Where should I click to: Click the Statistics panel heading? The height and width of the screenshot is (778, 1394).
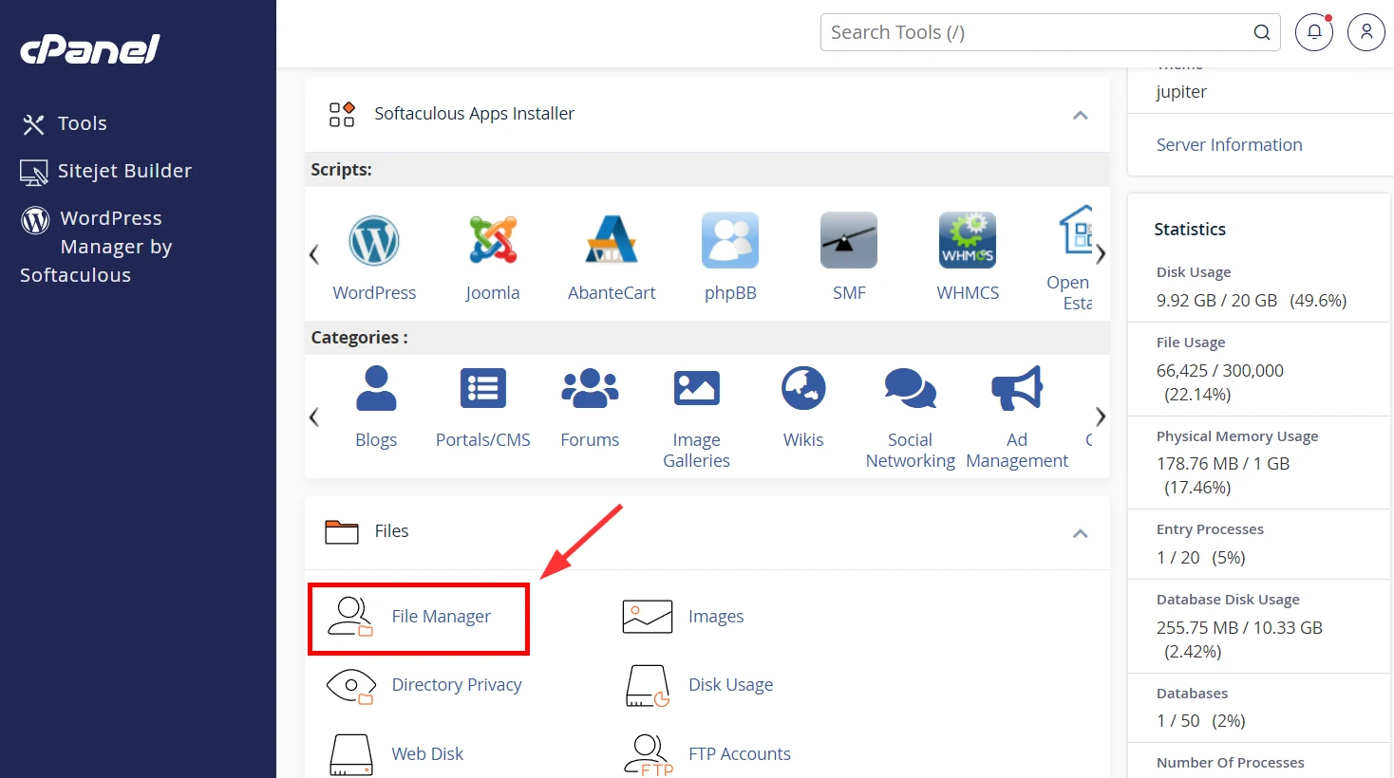[1190, 230]
